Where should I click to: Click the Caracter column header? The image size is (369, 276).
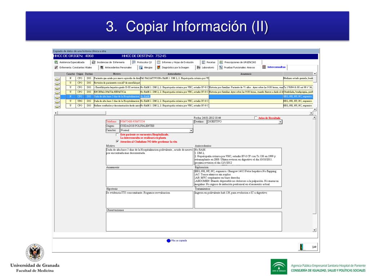70,74
